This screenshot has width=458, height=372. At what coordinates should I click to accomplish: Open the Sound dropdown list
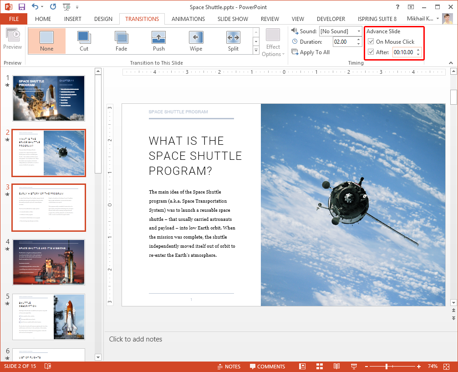click(x=359, y=31)
